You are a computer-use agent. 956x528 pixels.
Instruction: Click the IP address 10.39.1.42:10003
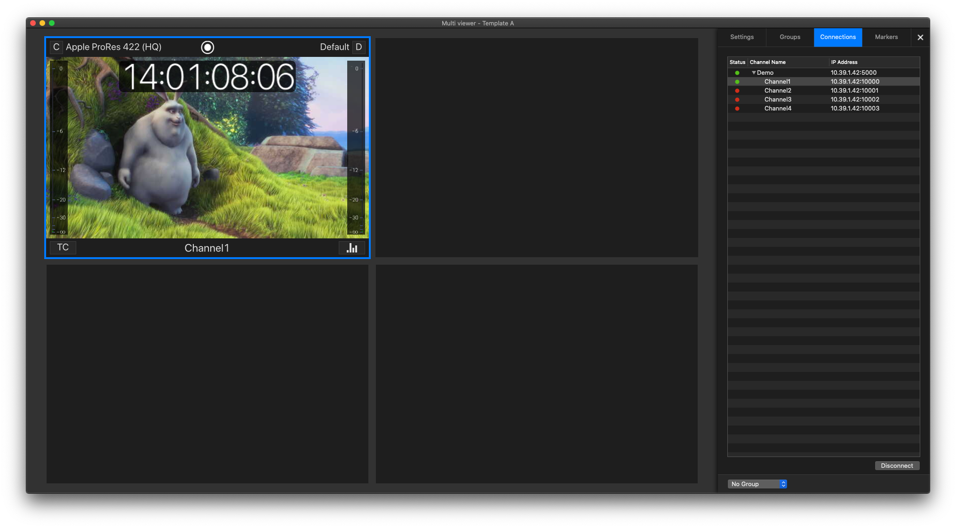pos(855,109)
